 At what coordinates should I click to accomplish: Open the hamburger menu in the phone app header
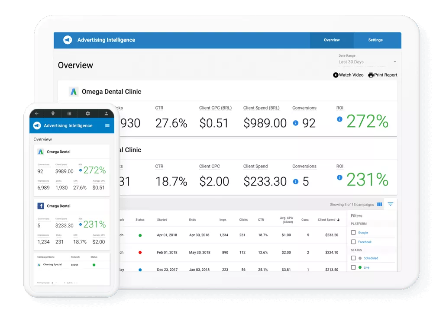coord(107,125)
